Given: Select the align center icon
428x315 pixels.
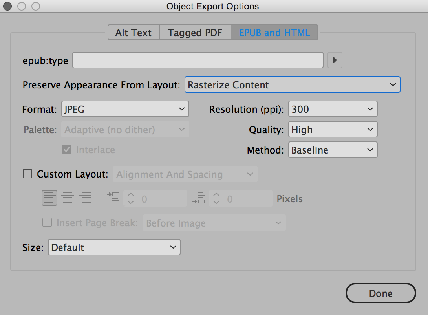Looking at the screenshot, I should pyautogui.click(x=68, y=198).
